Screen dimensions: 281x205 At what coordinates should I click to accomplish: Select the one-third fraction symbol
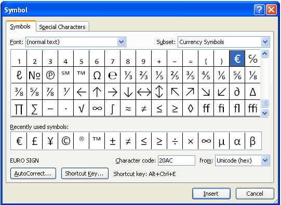(128, 75)
